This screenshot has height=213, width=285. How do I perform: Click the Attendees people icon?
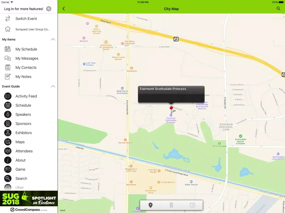(8, 151)
